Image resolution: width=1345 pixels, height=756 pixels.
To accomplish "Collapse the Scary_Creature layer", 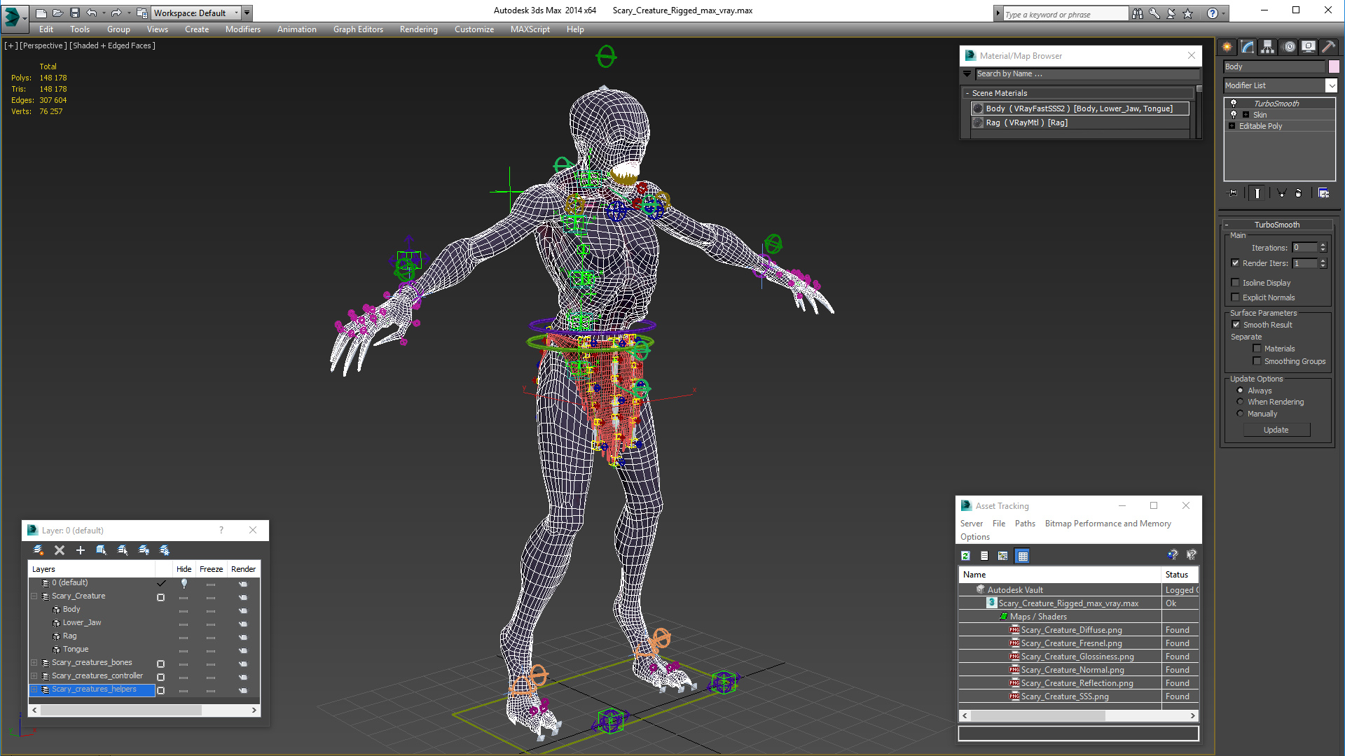I will (34, 596).
